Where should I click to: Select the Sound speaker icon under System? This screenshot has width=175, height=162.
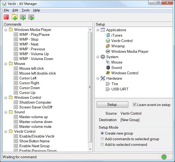108,68
